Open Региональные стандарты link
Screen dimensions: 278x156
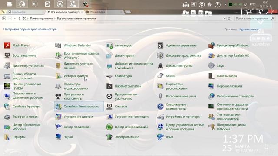coord(235,96)
